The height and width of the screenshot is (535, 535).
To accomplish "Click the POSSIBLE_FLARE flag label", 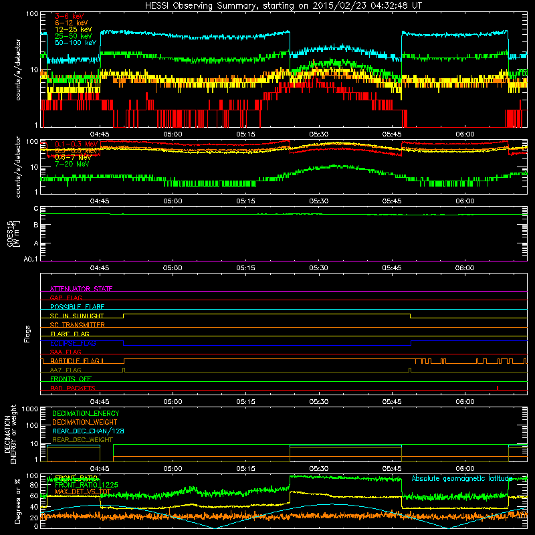I will click(x=77, y=307).
